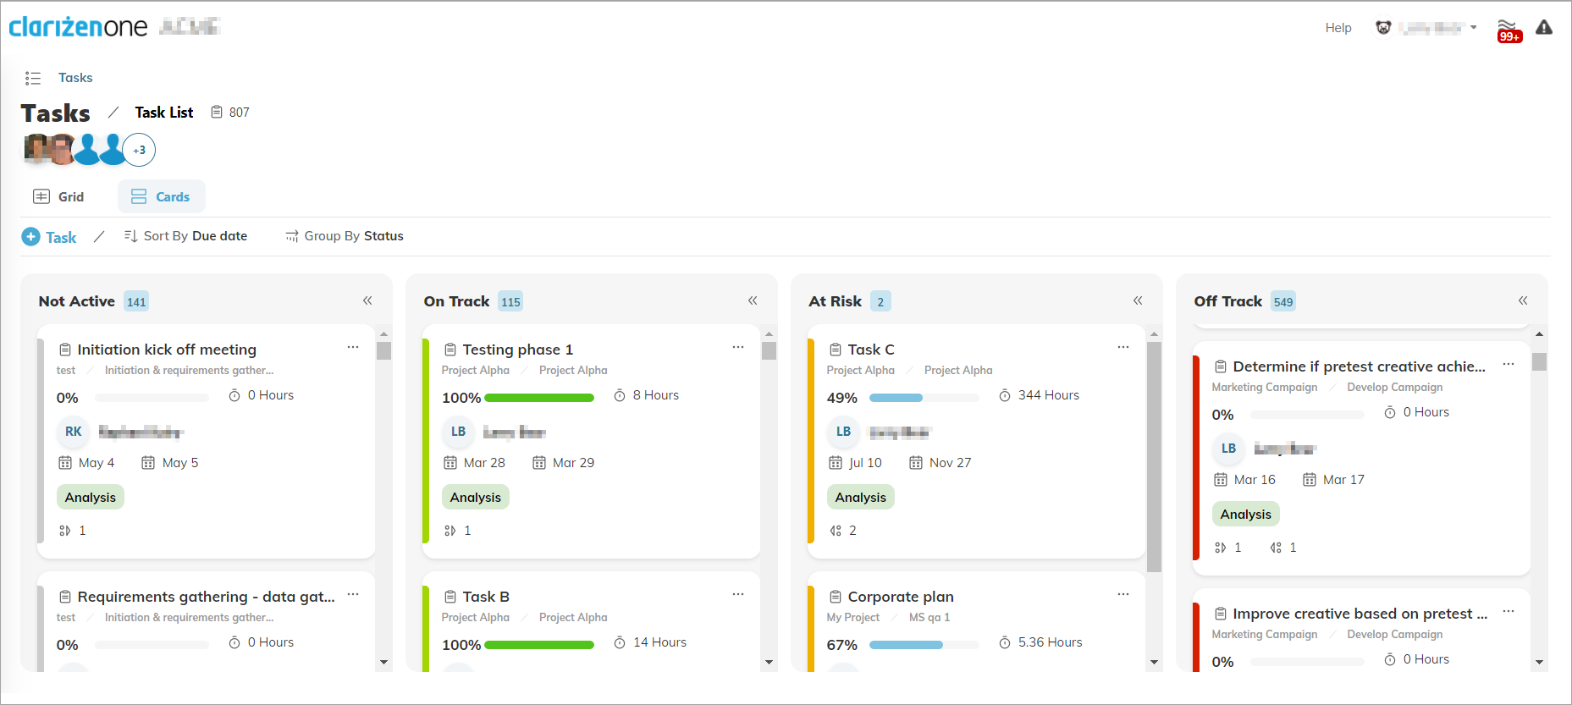Show the +3 additional members
1572x705 pixels.
pos(139,150)
